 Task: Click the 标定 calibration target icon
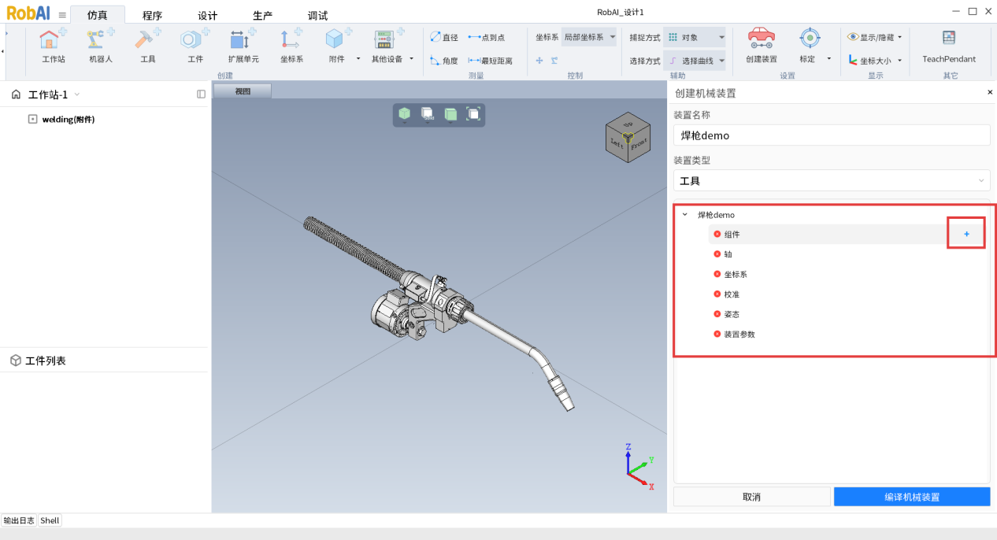click(x=810, y=39)
